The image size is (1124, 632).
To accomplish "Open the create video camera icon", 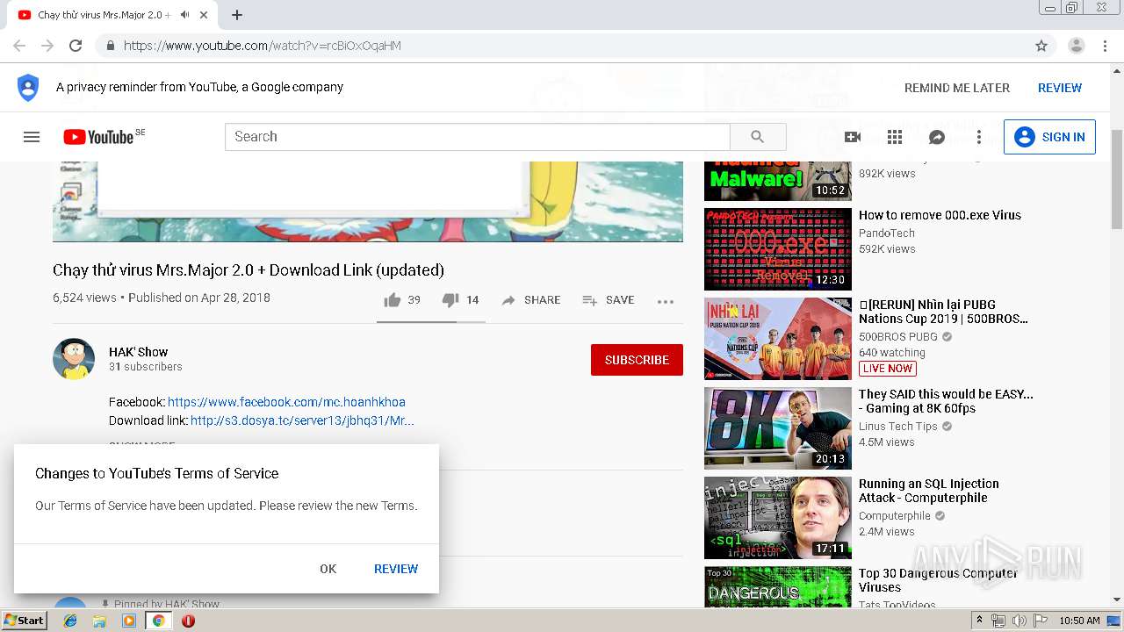I will click(x=852, y=137).
